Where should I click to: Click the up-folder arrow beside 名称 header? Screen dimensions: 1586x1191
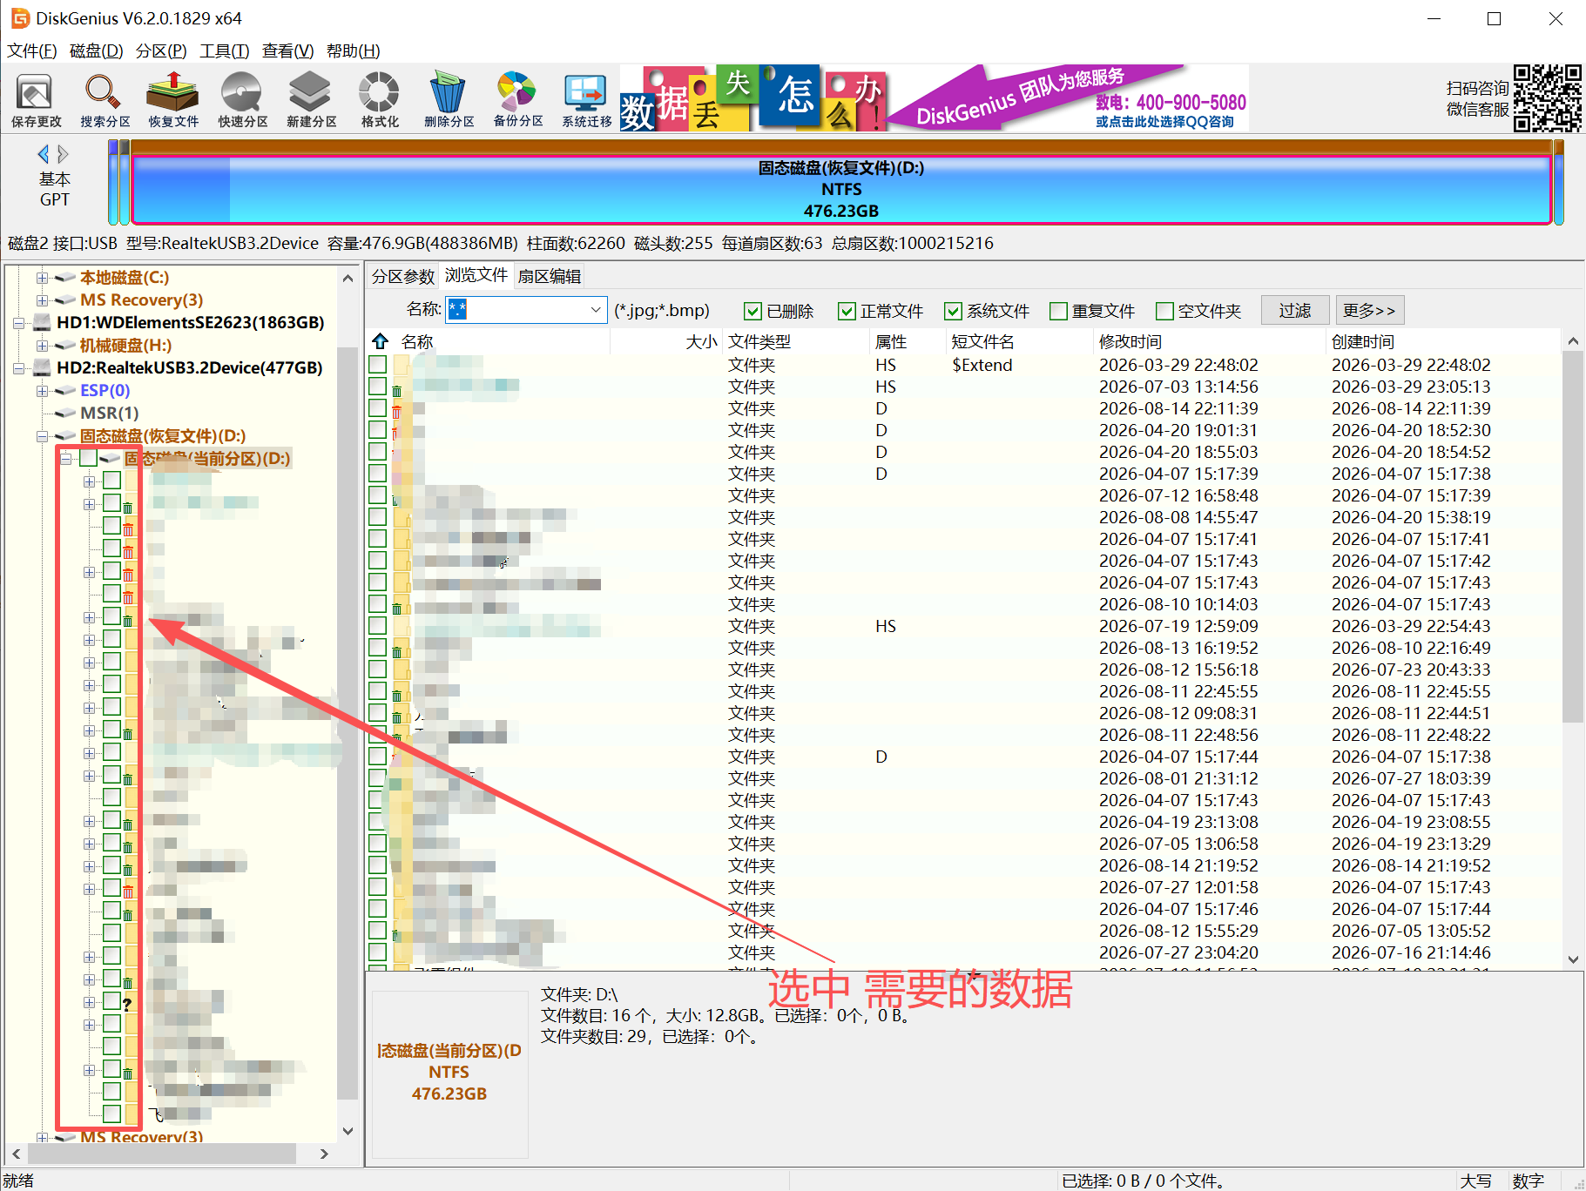[x=381, y=341]
